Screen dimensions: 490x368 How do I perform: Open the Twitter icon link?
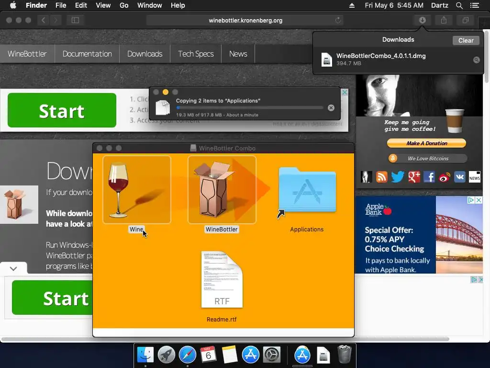(398, 177)
